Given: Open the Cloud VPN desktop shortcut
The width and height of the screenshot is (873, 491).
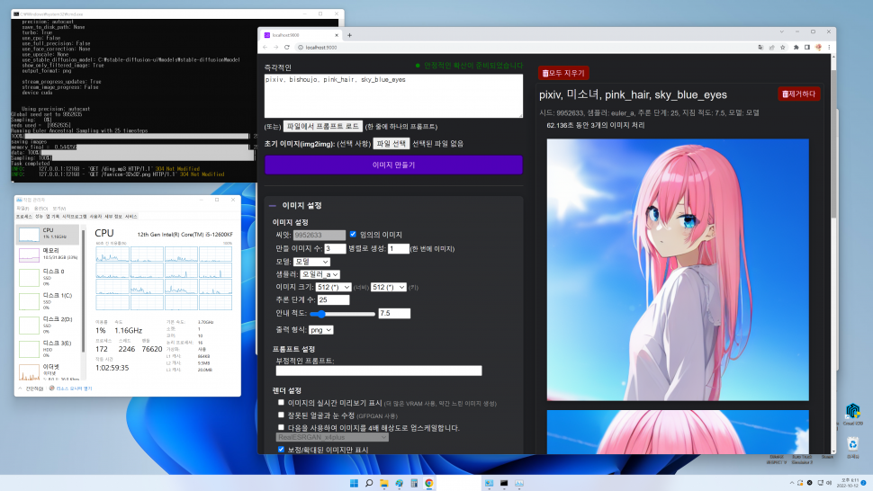Looking at the screenshot, I should tap(853, 415).
